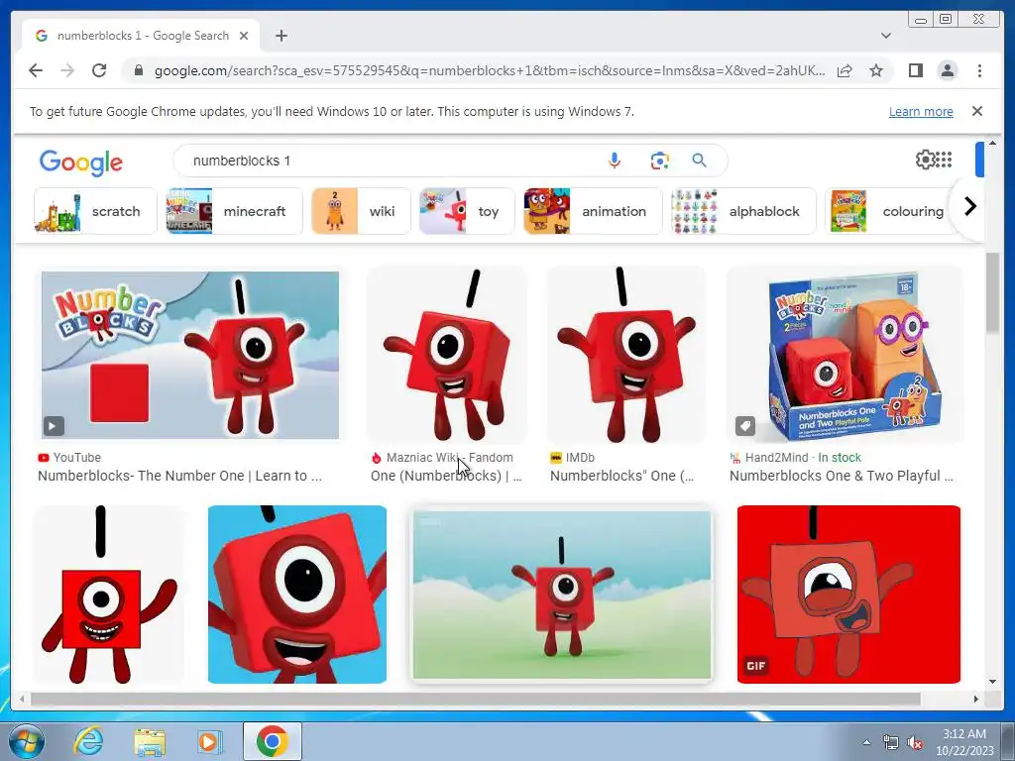Image resolution: width=1015 pixels, height=761 pixels.
Task: Open 'Numberblocks- The Number One' title link
Action: [x=179, y=476]
